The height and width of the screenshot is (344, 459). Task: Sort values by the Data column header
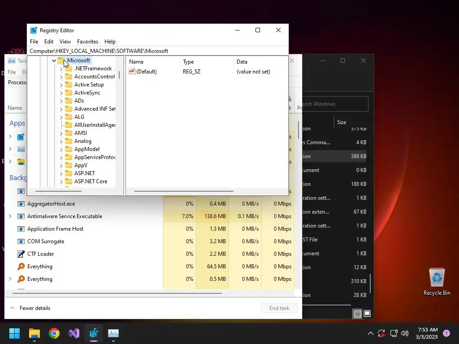click(260, 62)
